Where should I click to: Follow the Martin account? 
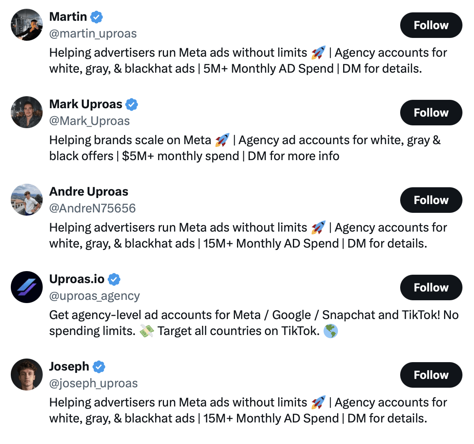coord(431,25)
